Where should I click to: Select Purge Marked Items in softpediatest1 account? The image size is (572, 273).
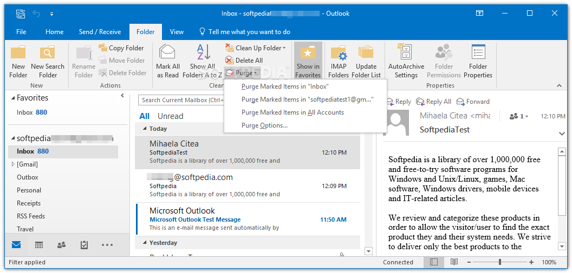click(x=305, y=99)
